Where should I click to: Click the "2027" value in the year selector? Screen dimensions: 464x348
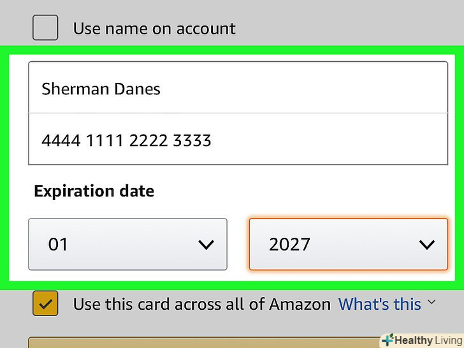[x=289, y=244]
